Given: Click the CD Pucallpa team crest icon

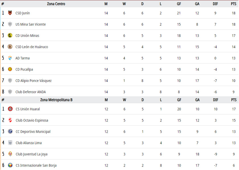Looking at the screenshot, I should [10, 69].
